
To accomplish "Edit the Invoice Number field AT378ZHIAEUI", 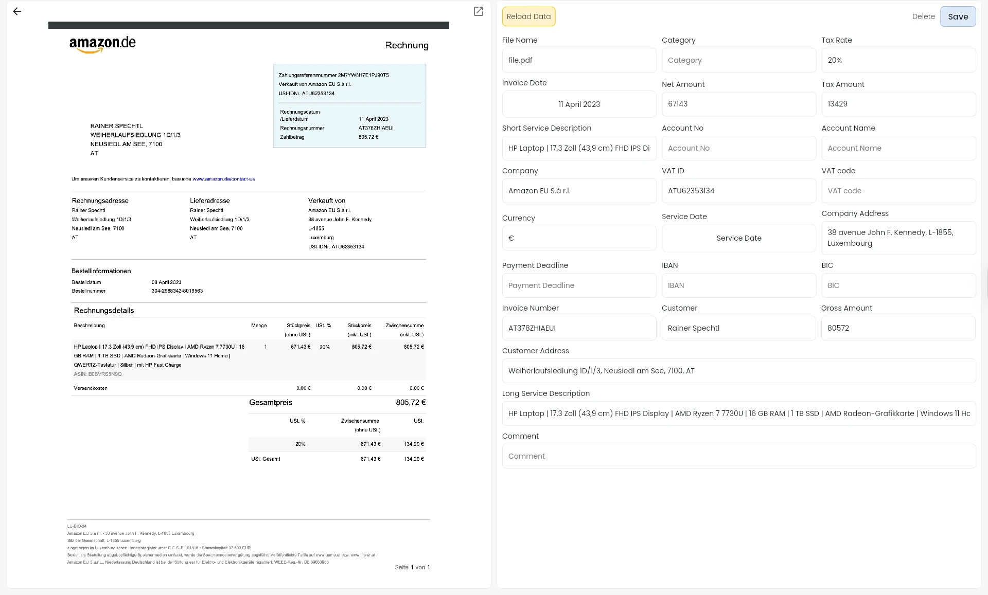I will click(579, 328).
